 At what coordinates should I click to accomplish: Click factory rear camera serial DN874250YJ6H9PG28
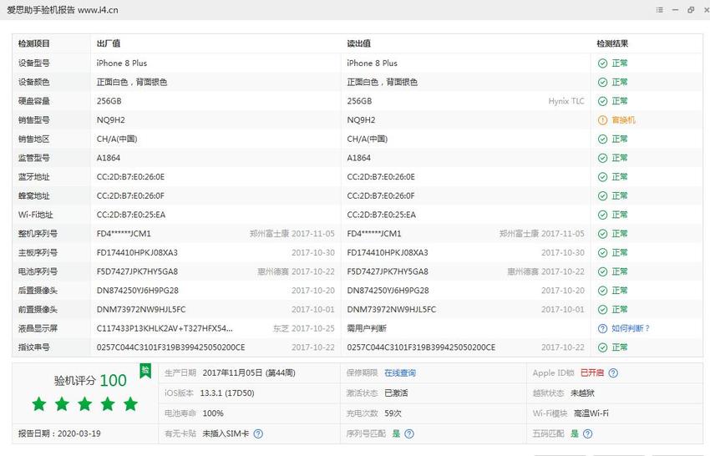point(138,291)
